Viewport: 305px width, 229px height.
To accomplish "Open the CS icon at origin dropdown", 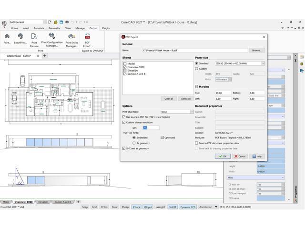I will [x=283, y=189].
